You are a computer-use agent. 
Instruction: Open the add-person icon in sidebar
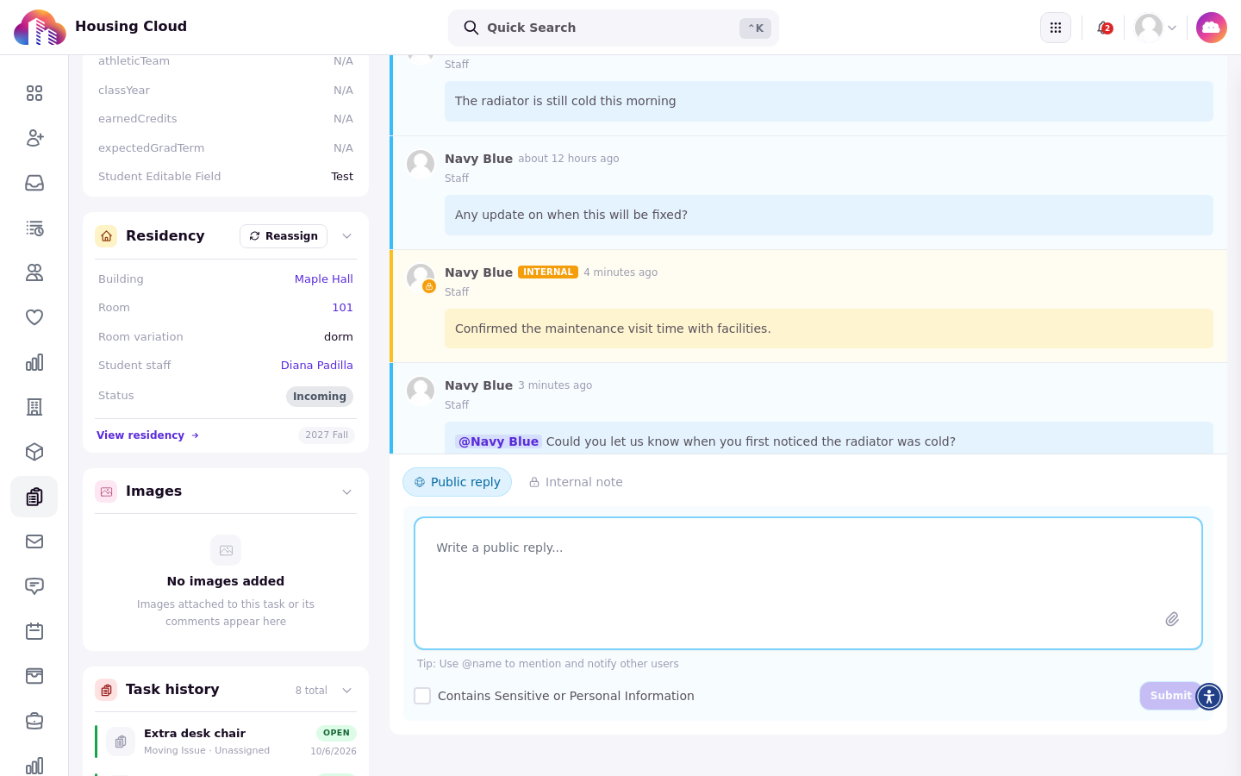pos(34,138)
